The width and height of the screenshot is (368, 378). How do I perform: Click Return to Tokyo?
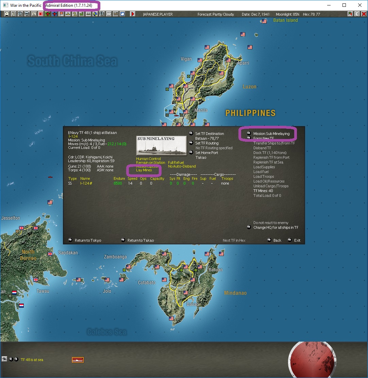pos(88,240)
